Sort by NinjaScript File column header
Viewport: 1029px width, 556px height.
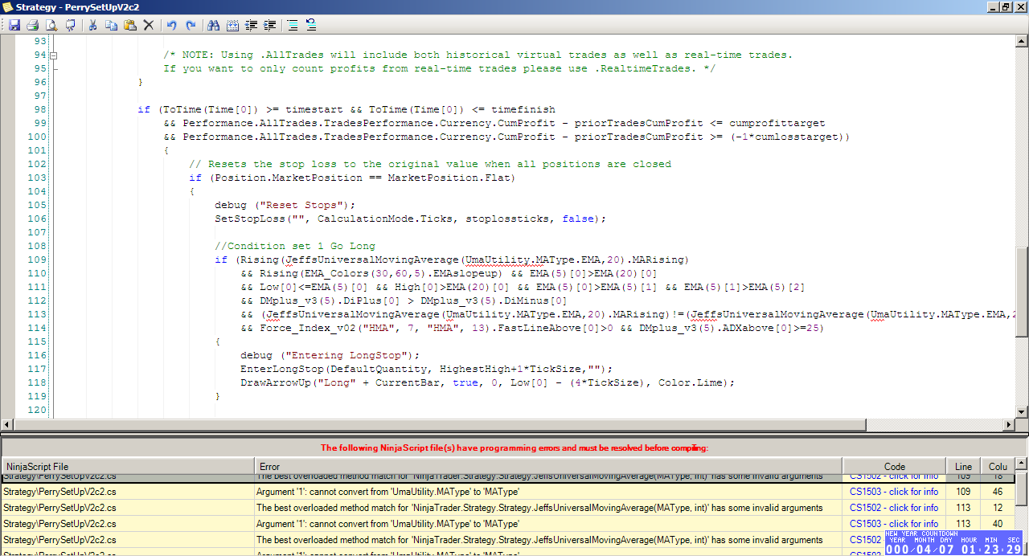pyautogui.click(x=128, y=466)
